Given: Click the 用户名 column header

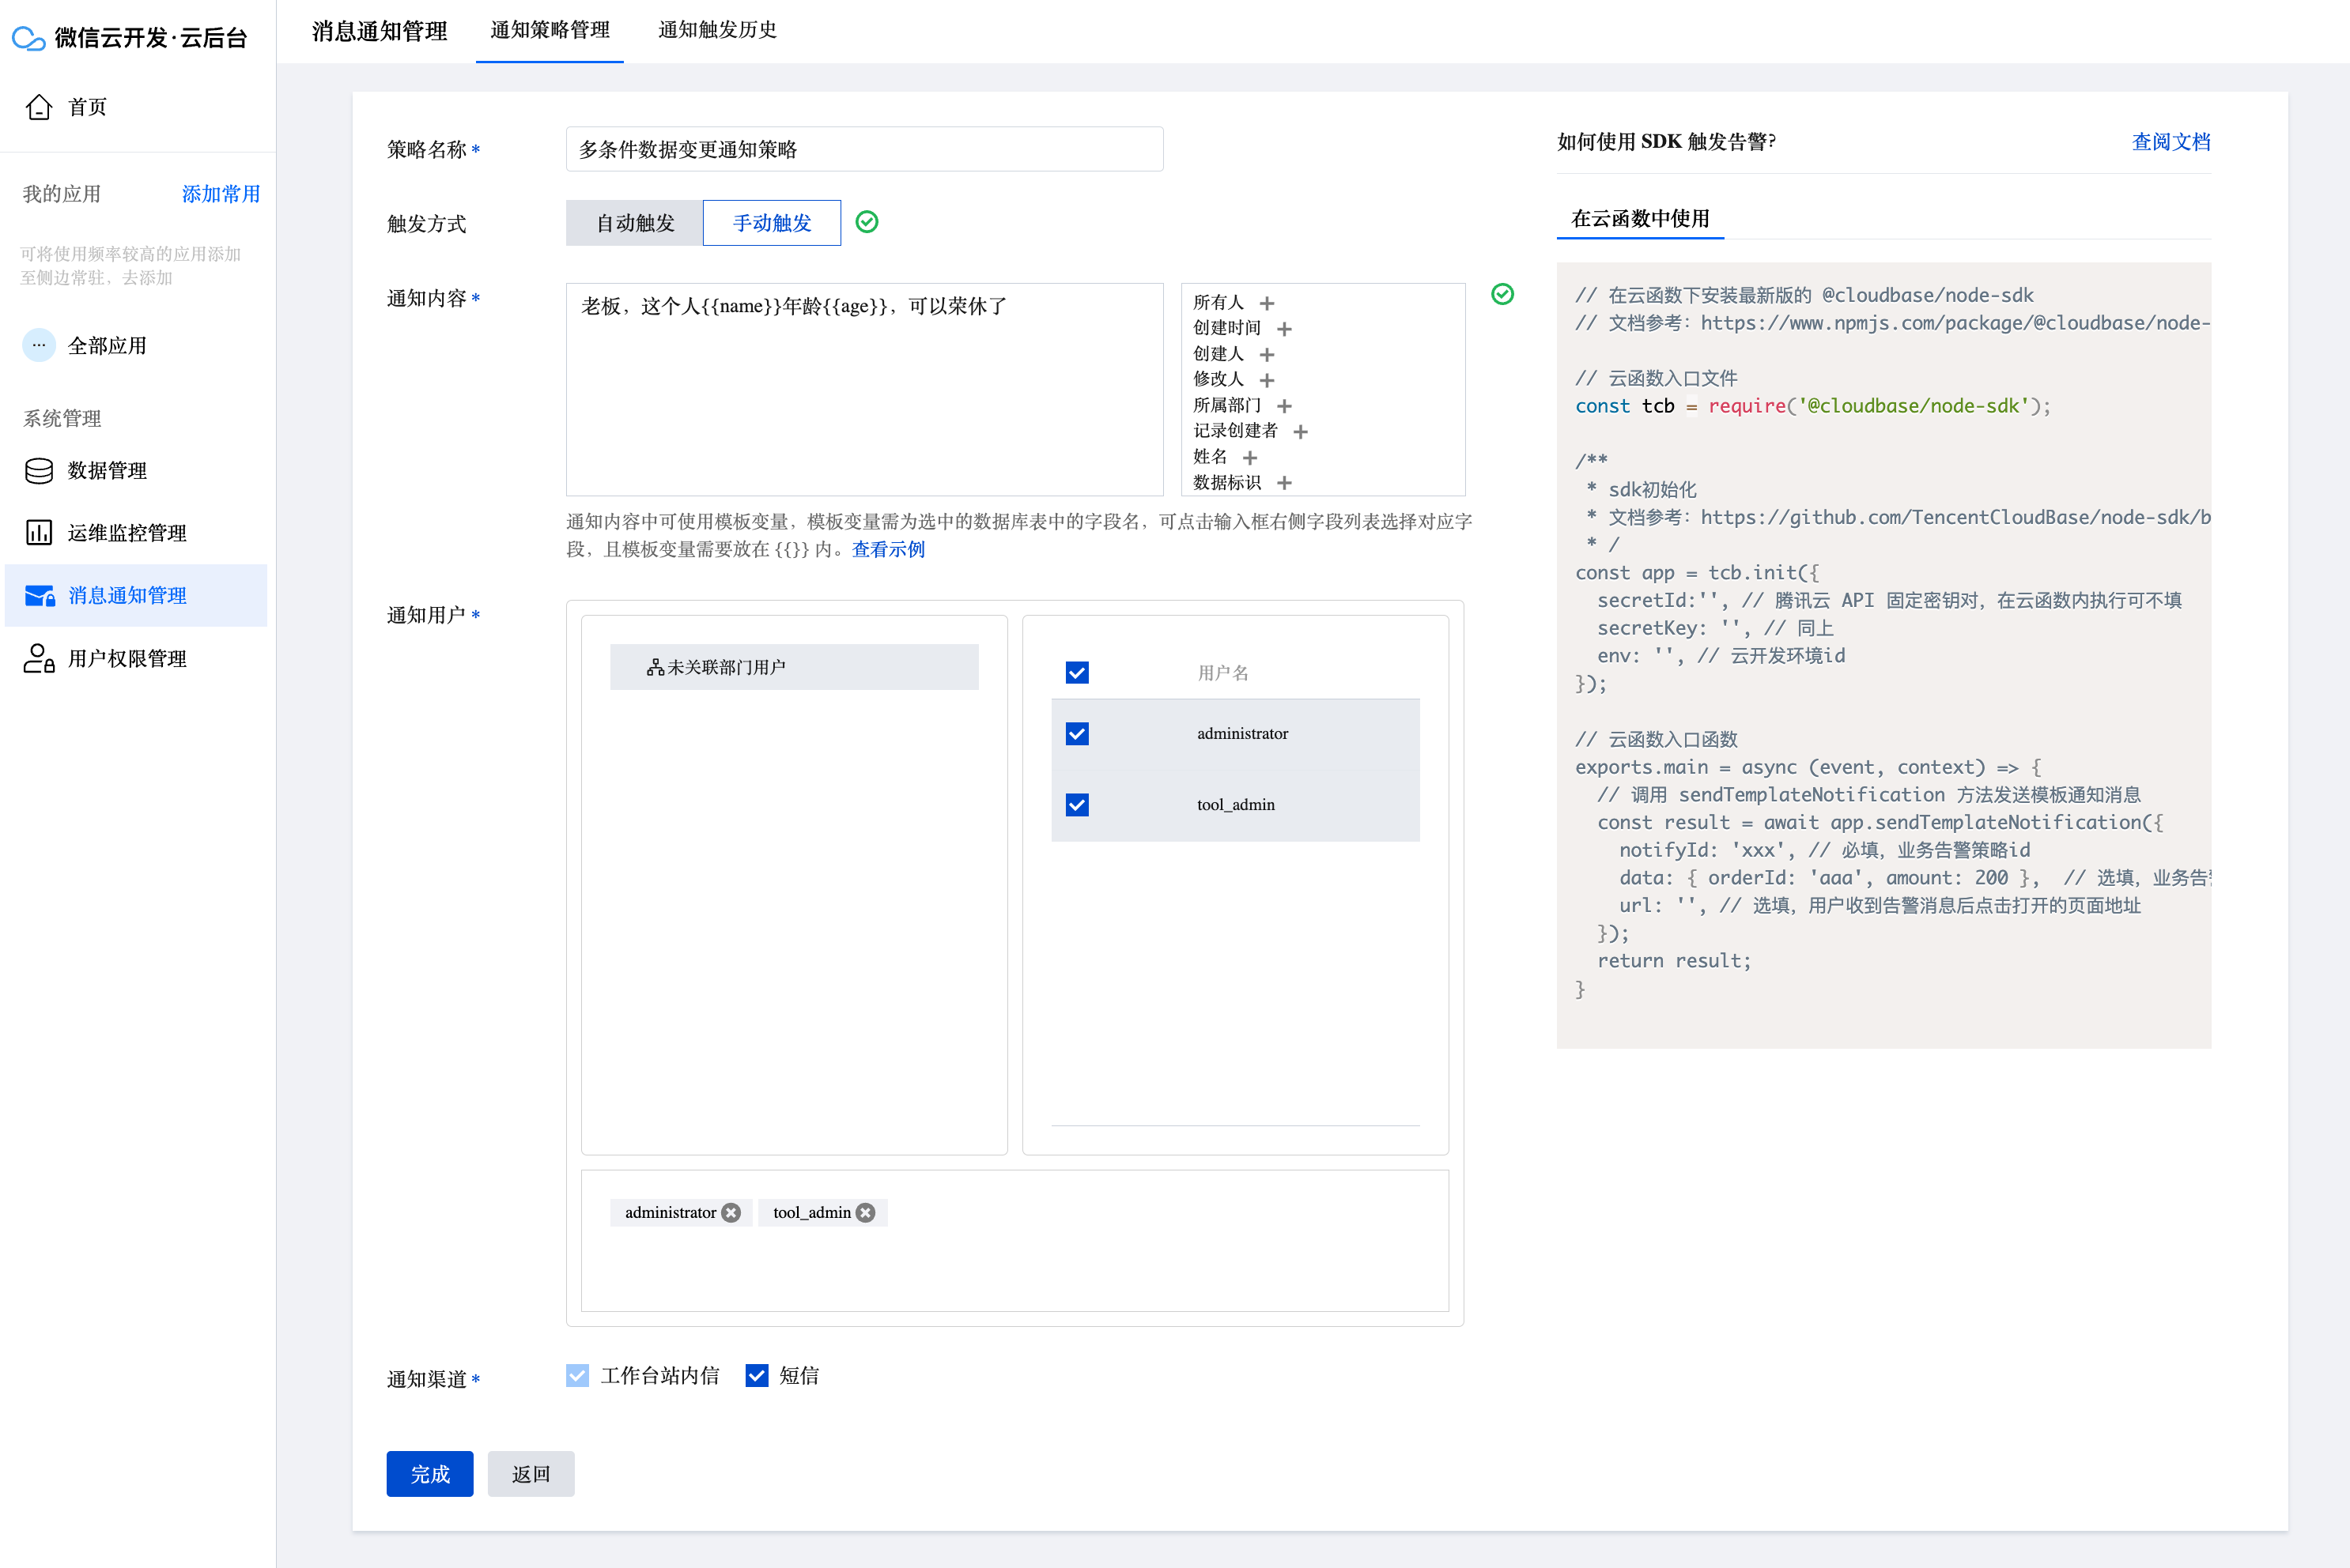Looking at the screenshot, I should (1222, 673).
